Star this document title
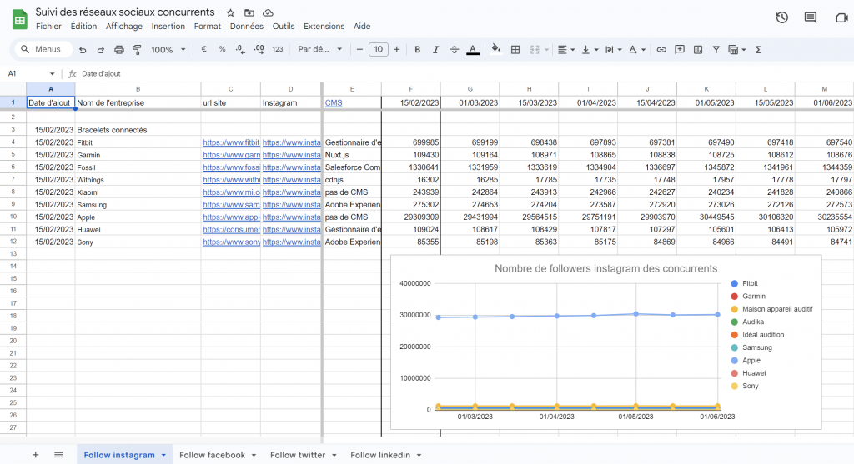This screenshot has width=854, height=464. [230, 13]
